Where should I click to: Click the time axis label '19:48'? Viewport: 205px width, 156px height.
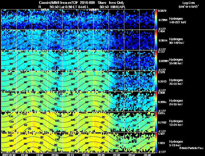click(24, 155)
